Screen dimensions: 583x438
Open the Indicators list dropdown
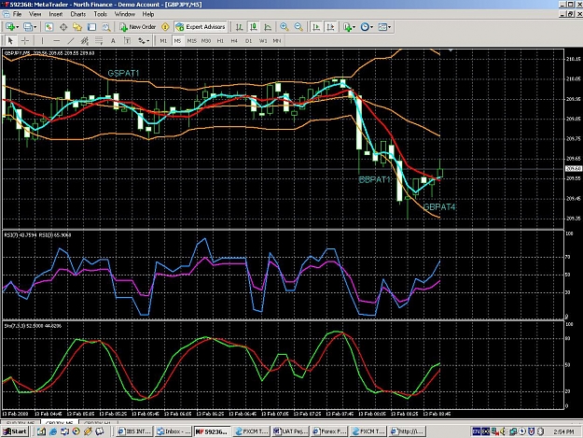point(349,27)
